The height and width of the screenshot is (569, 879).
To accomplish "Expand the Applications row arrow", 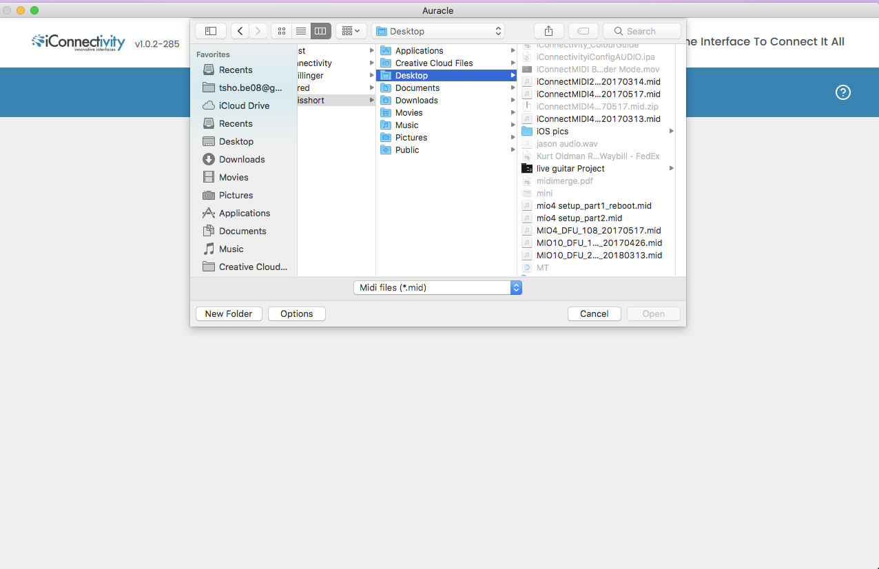I will 513,50.
